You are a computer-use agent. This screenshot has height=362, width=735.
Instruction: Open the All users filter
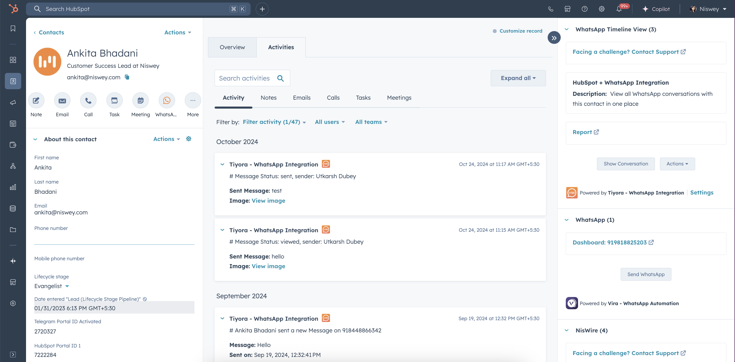tap(330, 122)
